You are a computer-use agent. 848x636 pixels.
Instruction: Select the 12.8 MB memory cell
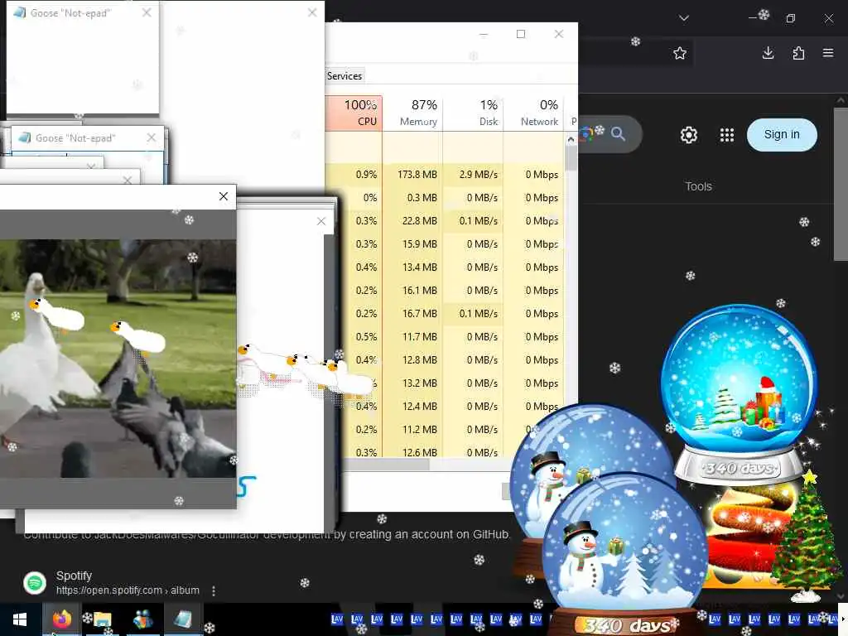coord(412,360)
